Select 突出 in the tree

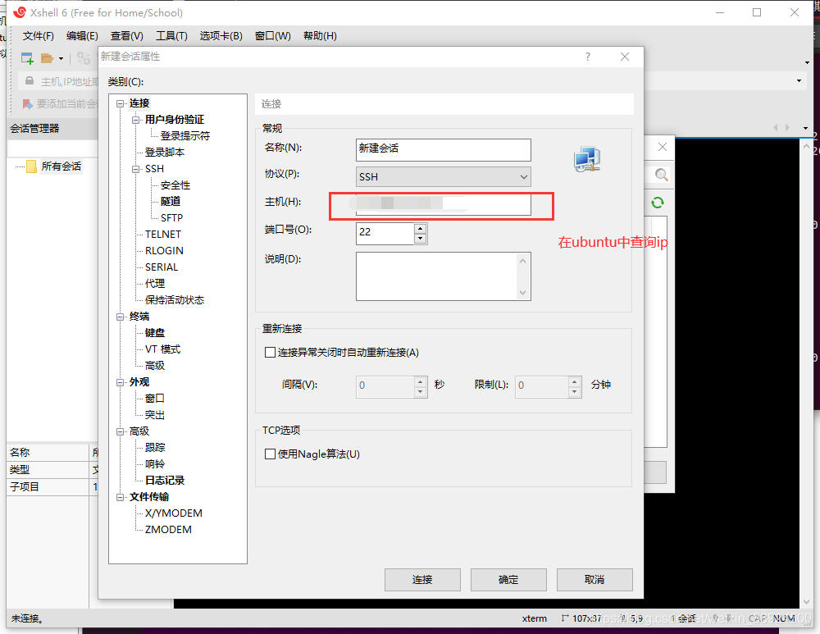point(154,415)
